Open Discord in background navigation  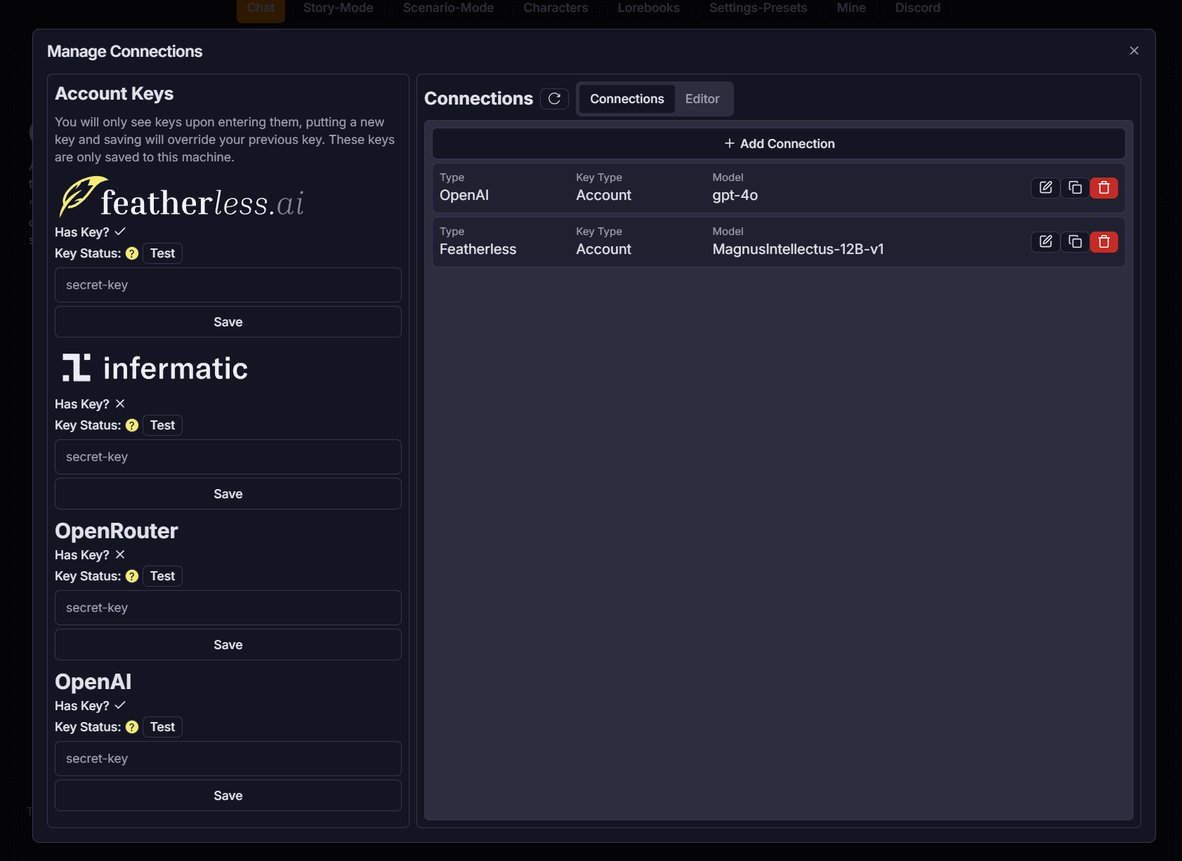click(917, 8)
